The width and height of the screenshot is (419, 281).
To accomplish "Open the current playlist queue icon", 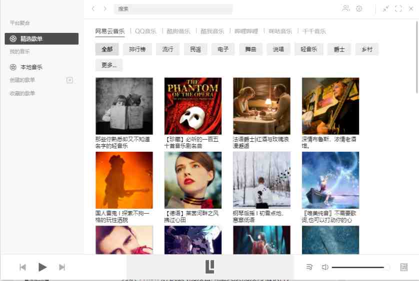I will [x=404, y=267].
